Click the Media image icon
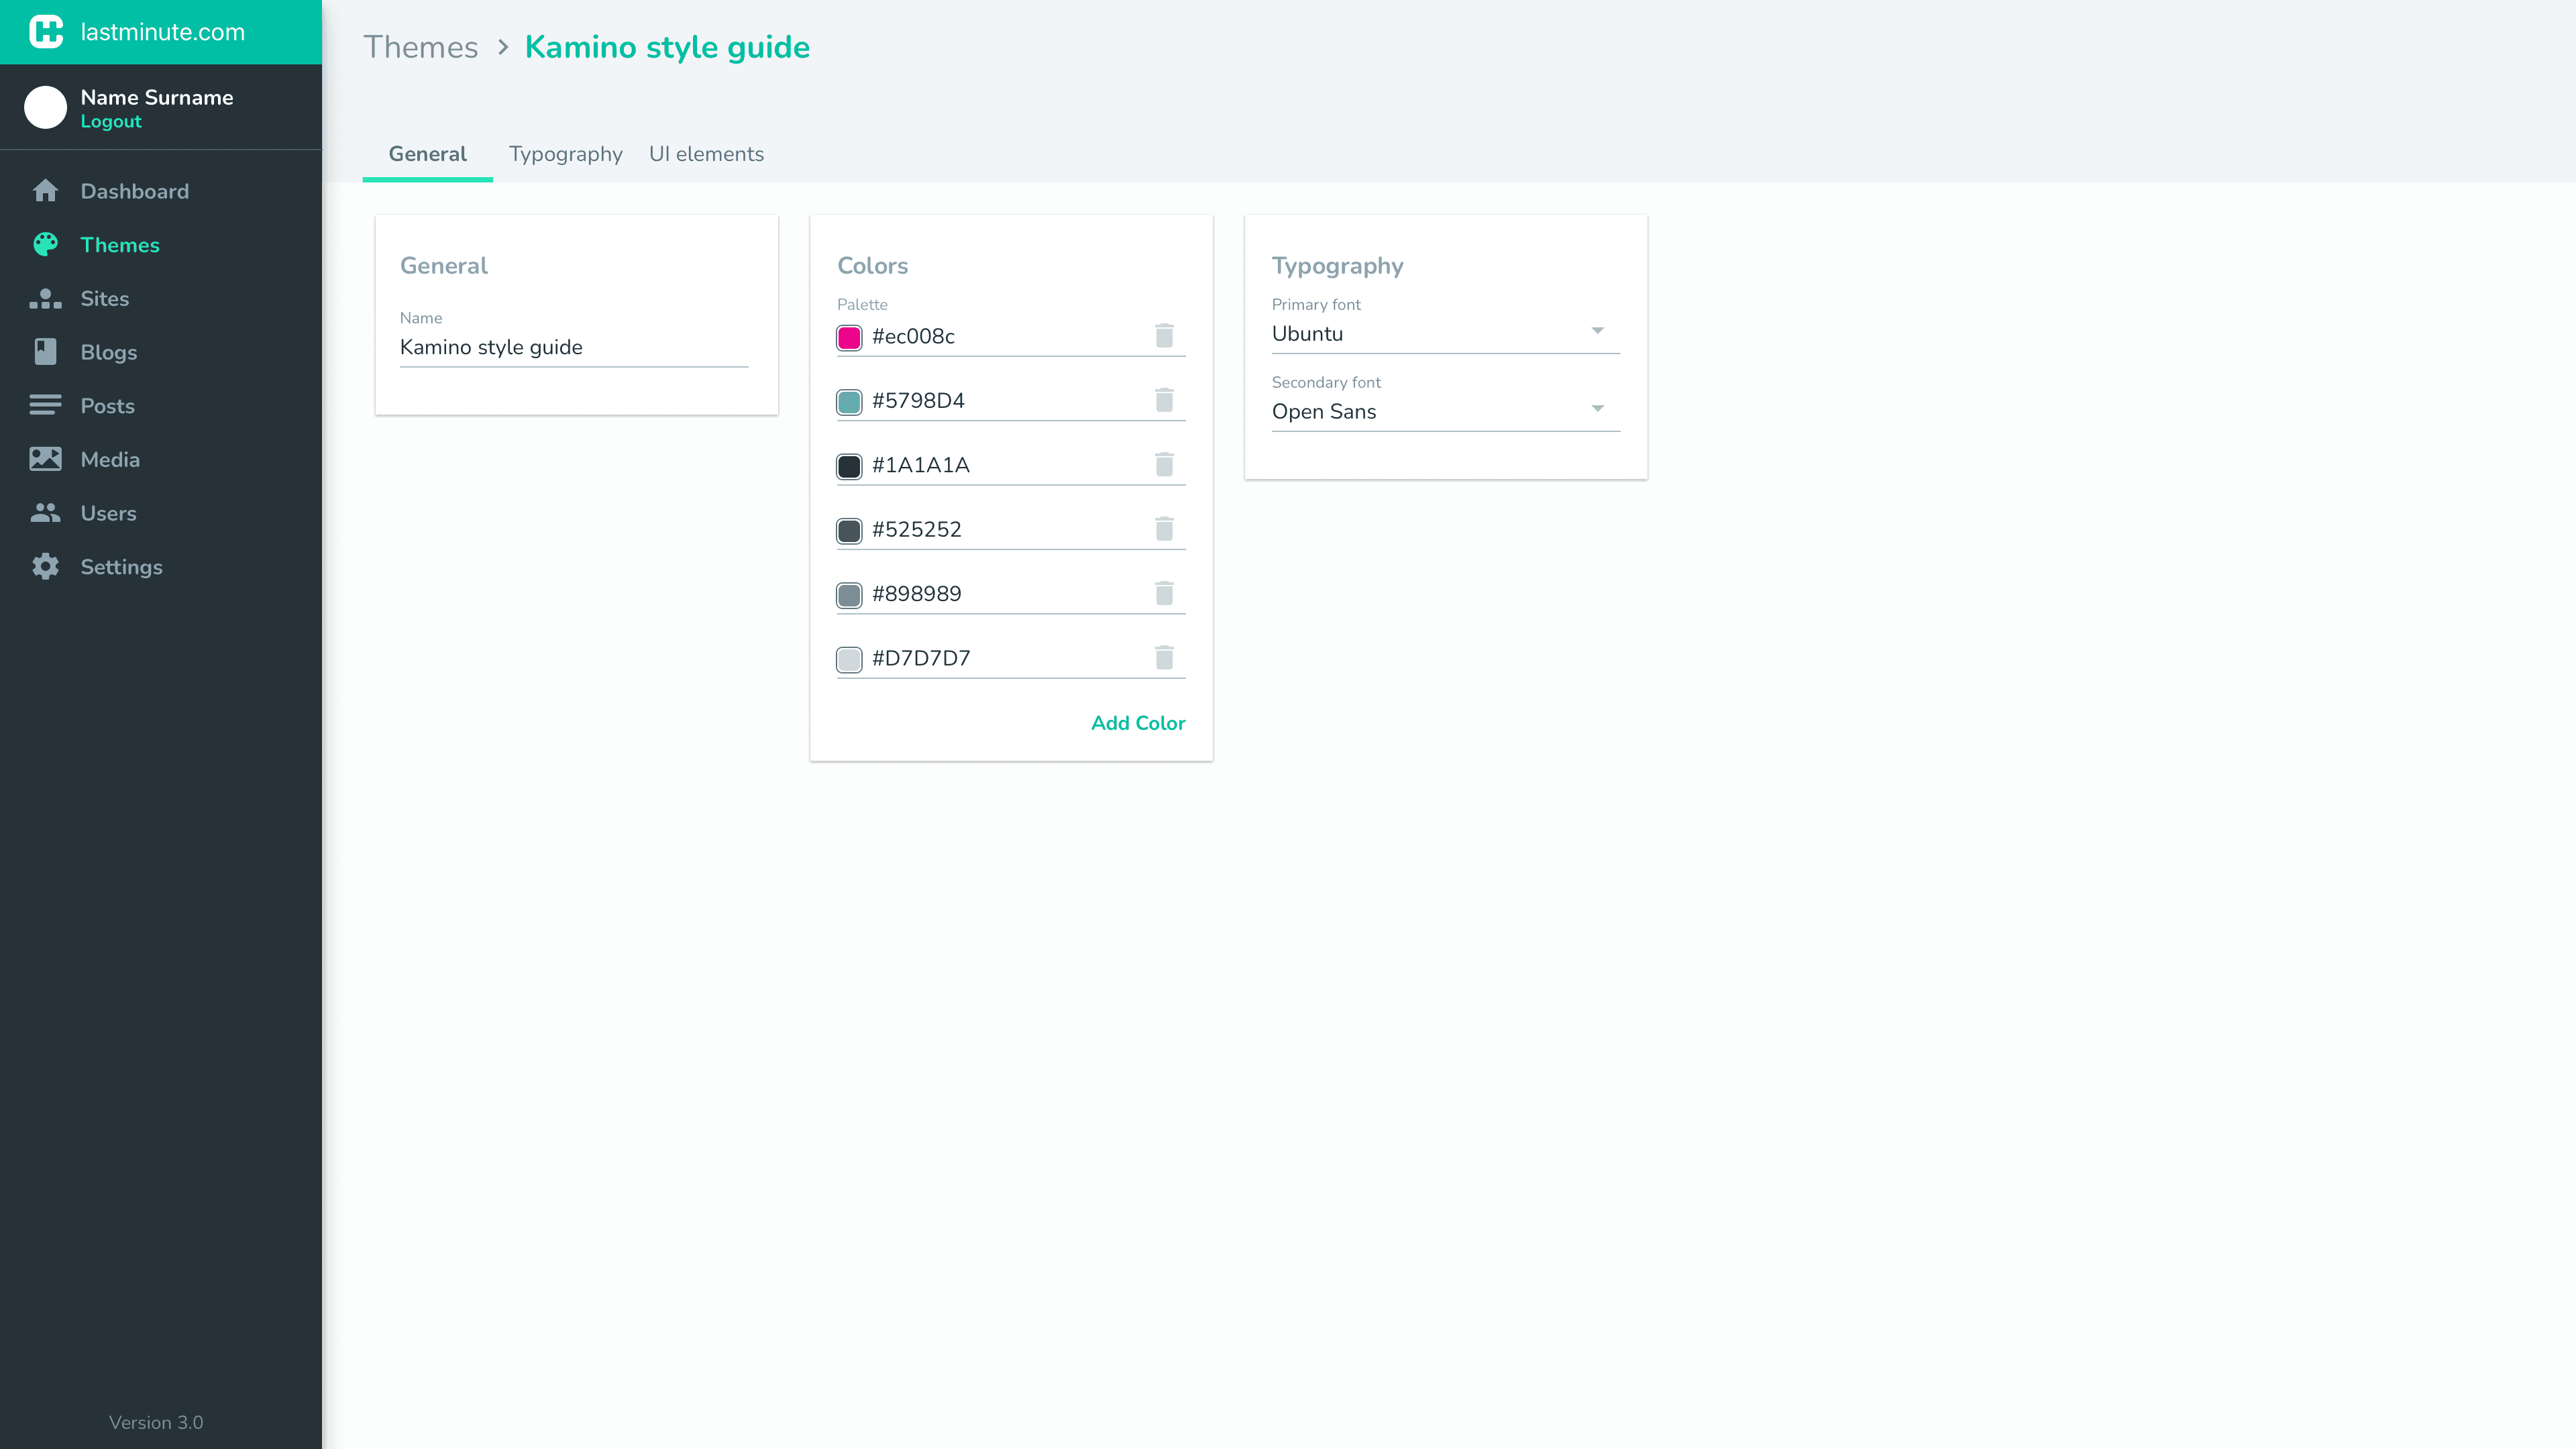The image size is (2576, 1449). click(x=45, y=459)
